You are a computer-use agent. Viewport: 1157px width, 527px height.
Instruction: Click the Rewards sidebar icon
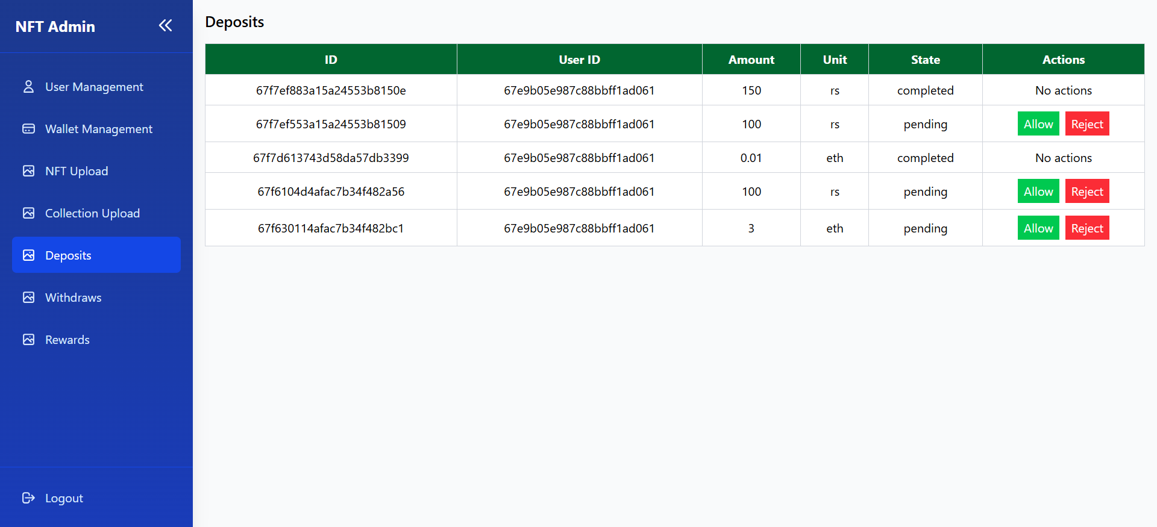click(x=28, y=340)
